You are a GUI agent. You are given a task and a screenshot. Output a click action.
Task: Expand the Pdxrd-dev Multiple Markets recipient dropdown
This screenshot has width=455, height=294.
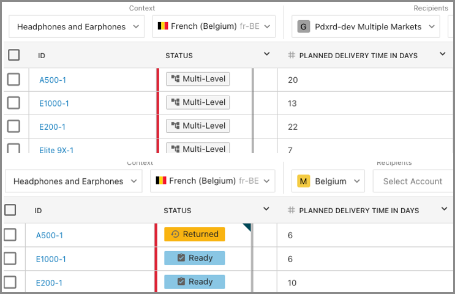[432, 27]
